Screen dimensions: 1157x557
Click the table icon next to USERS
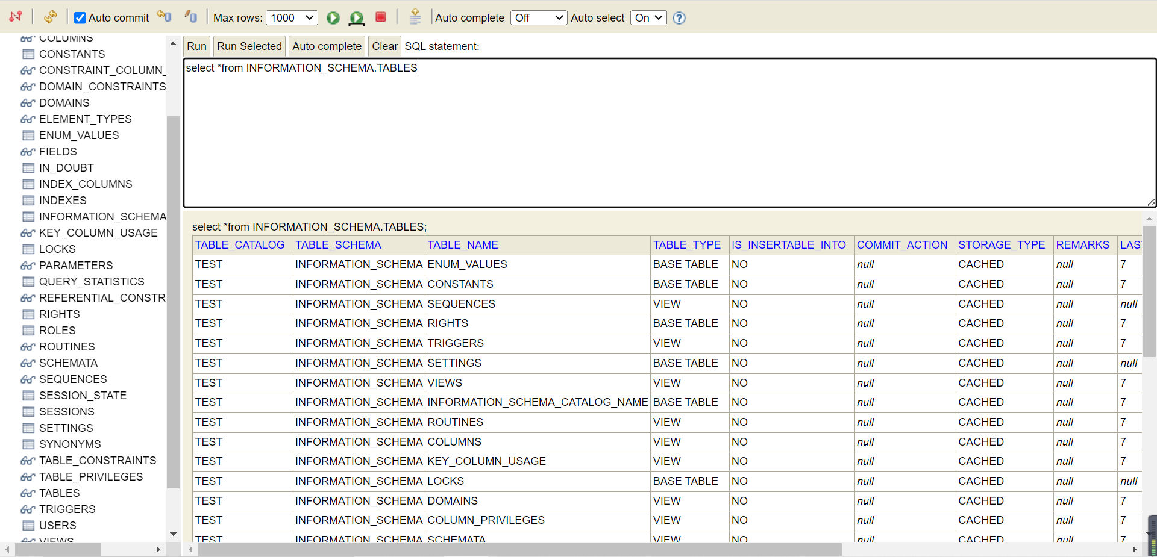(x=28, y=526)
